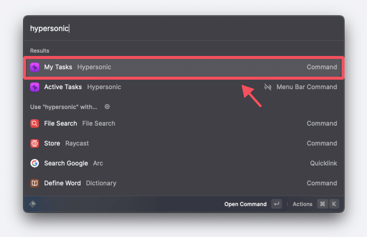This screenshot has height=237, width=367.
Task: Click the Command key symbol in footer
Action: pos(322,204)
